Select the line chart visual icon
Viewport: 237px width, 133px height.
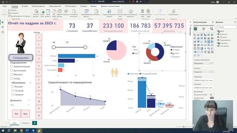pyautogui.click(x=195, y=38)
